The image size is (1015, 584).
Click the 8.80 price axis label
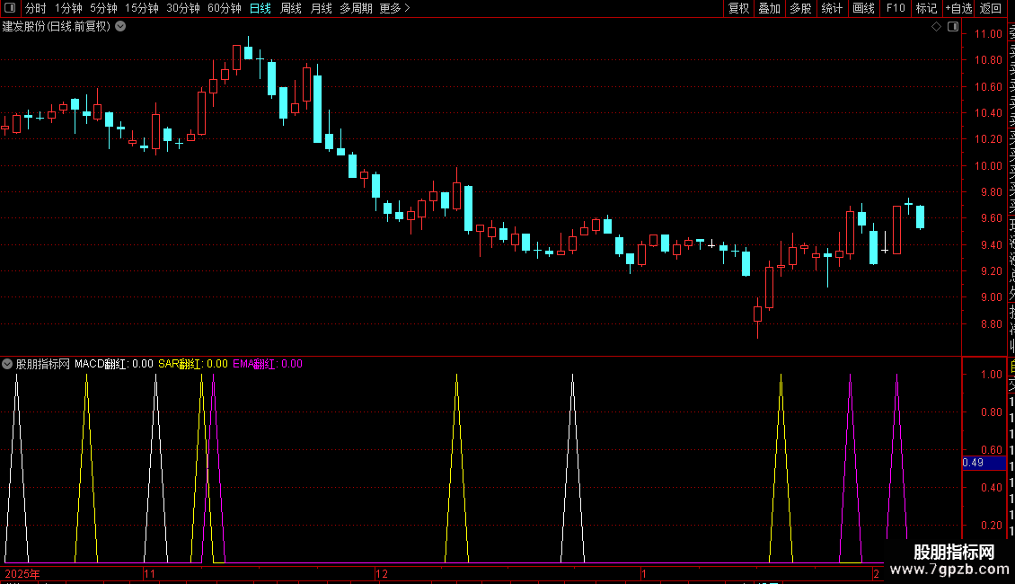click(x=991, y=324)
